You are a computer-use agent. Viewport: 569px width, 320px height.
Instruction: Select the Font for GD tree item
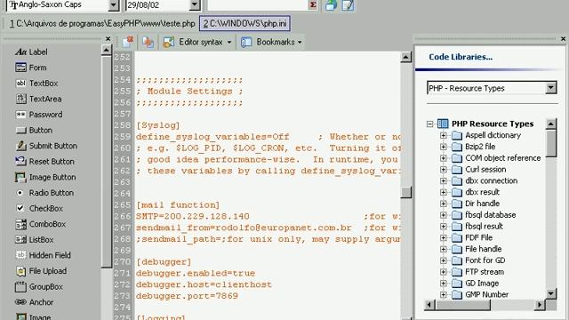click(485, 260)
